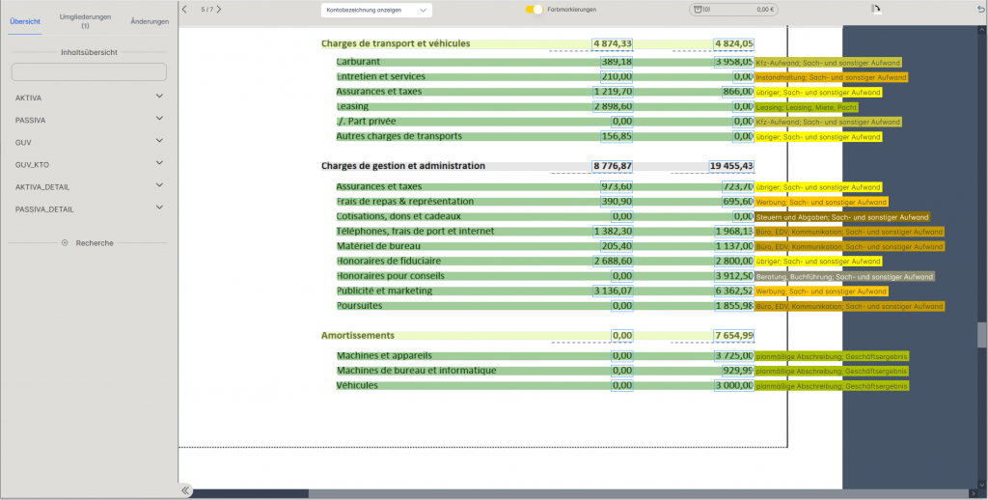Click the horizontal scrollbar right arrow

[x=981, y=493]
